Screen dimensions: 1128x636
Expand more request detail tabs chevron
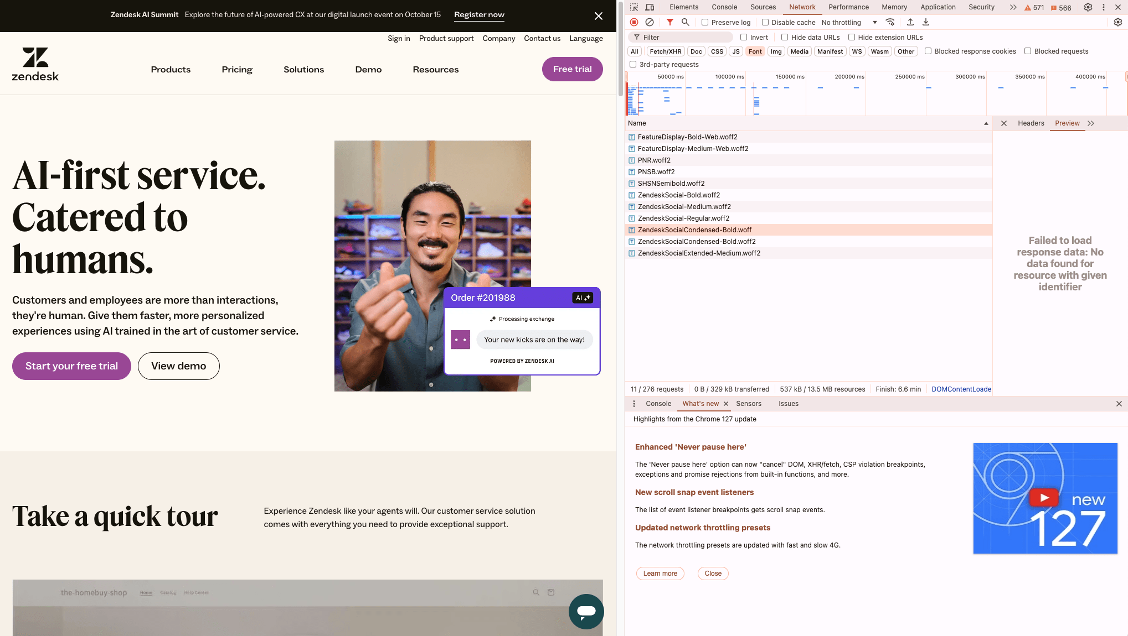tap(1091, 123)
